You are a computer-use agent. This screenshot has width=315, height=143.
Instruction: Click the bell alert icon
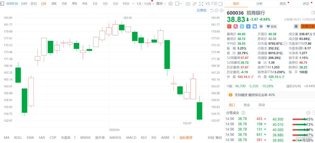coord(296,26)
